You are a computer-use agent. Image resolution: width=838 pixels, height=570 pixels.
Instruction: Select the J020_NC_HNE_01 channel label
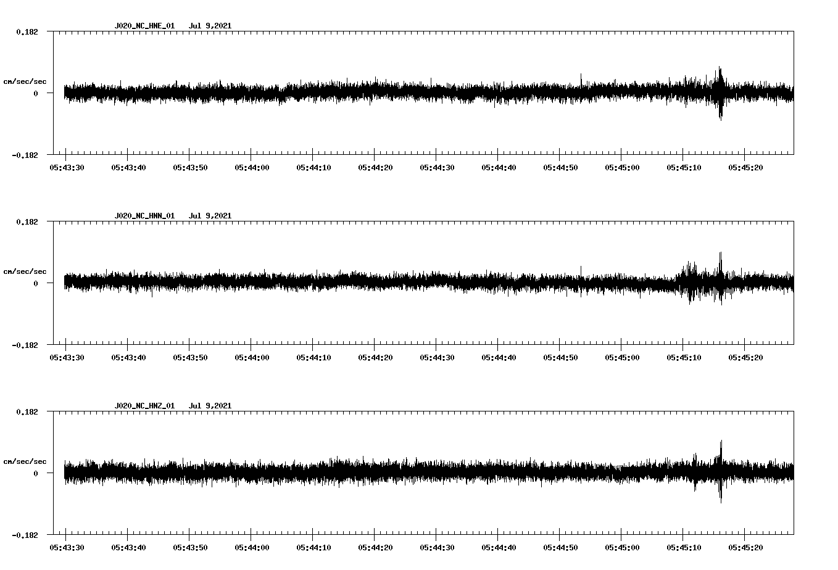coord(144,26)
